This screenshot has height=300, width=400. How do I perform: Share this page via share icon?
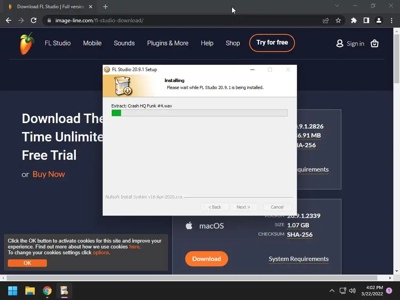tap(326, 20)
